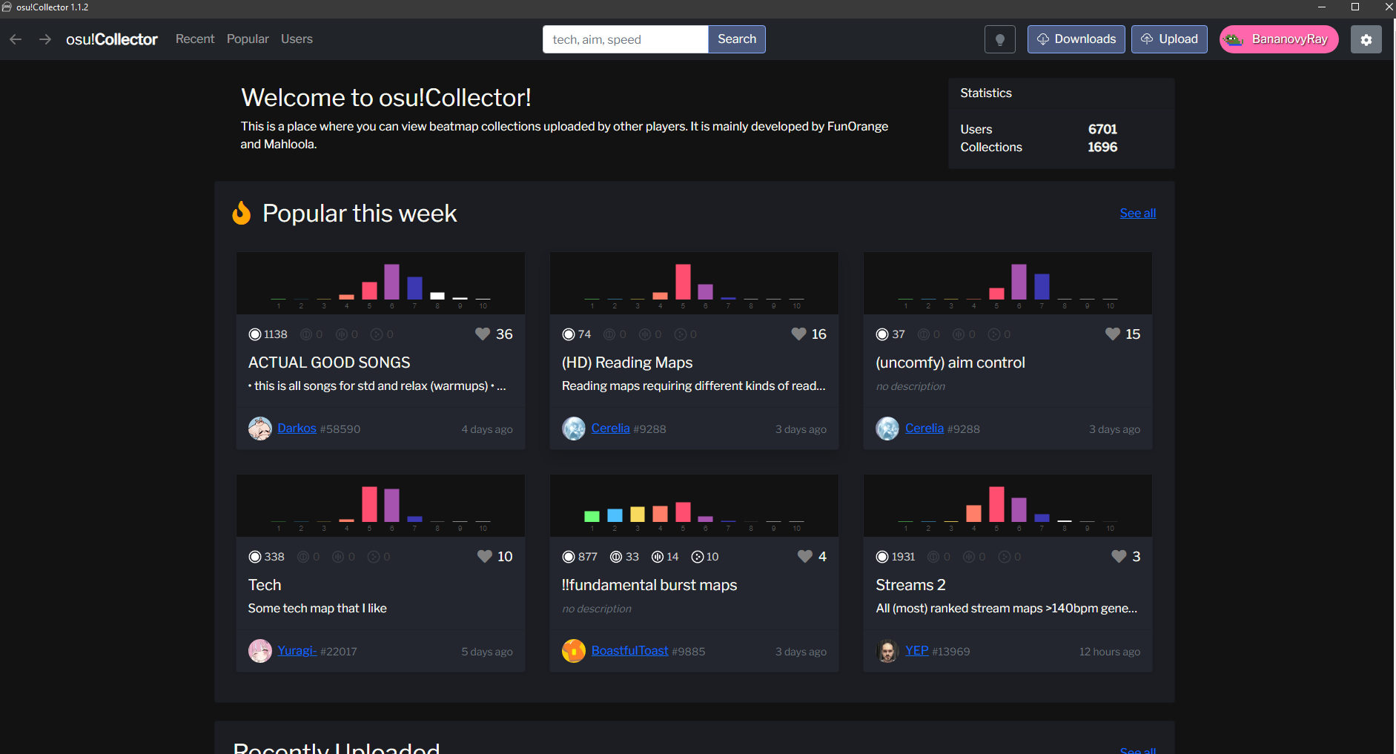Visit Yuragi- user profile link

point(297,651)
